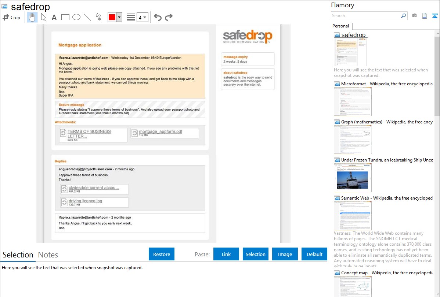Click the mortgage_appform.pdf attachment link

point(161,131)
